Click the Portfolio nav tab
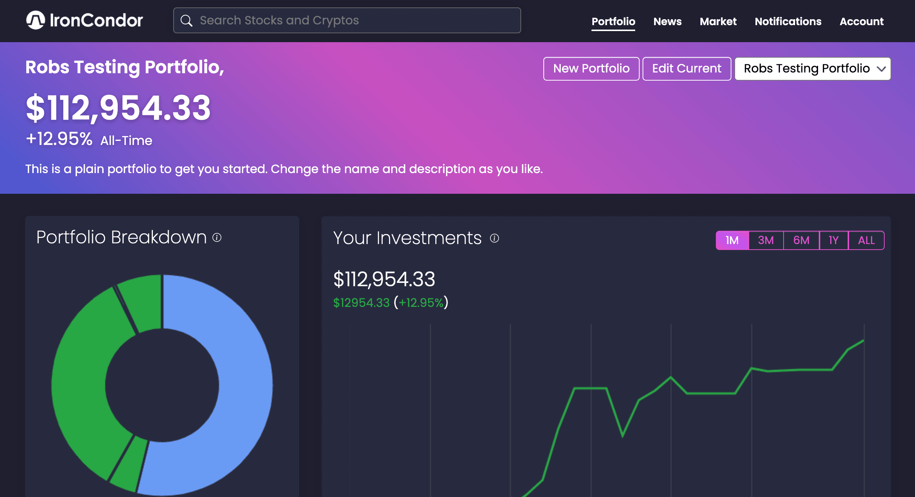Viewport: 915px width, 497px height. coord(613,21)
